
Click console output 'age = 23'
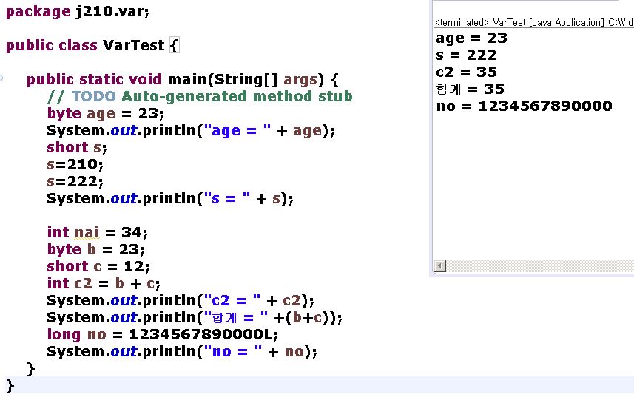tap(471, 38)
